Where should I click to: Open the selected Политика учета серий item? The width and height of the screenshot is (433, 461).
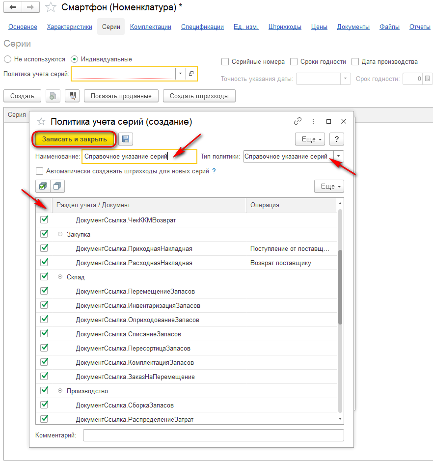click(x=191, y=74)
